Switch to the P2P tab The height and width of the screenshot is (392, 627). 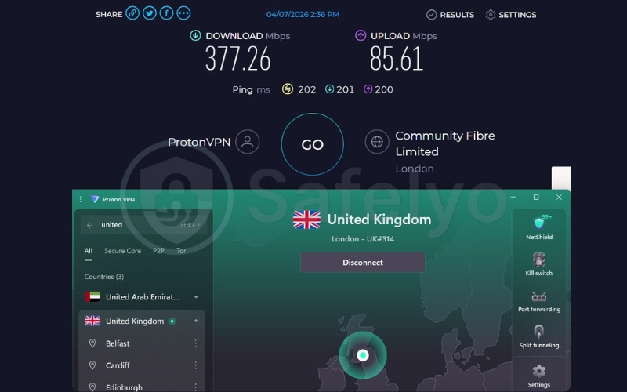pos(159,251)
